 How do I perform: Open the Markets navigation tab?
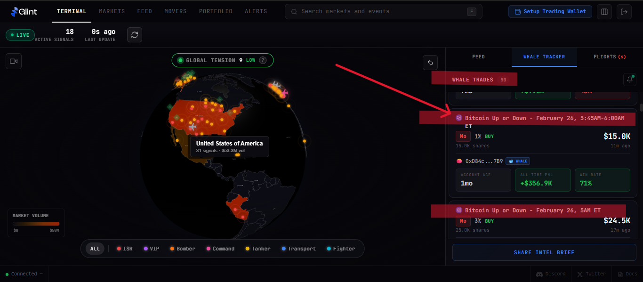point(112,11)
